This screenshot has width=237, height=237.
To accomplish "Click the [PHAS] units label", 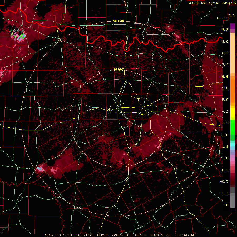I will 223,18.
